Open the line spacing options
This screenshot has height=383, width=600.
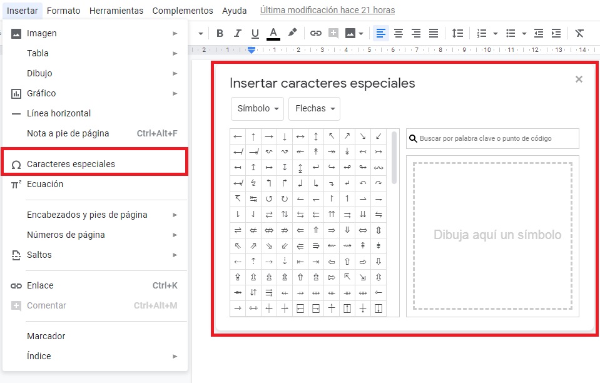458,33
